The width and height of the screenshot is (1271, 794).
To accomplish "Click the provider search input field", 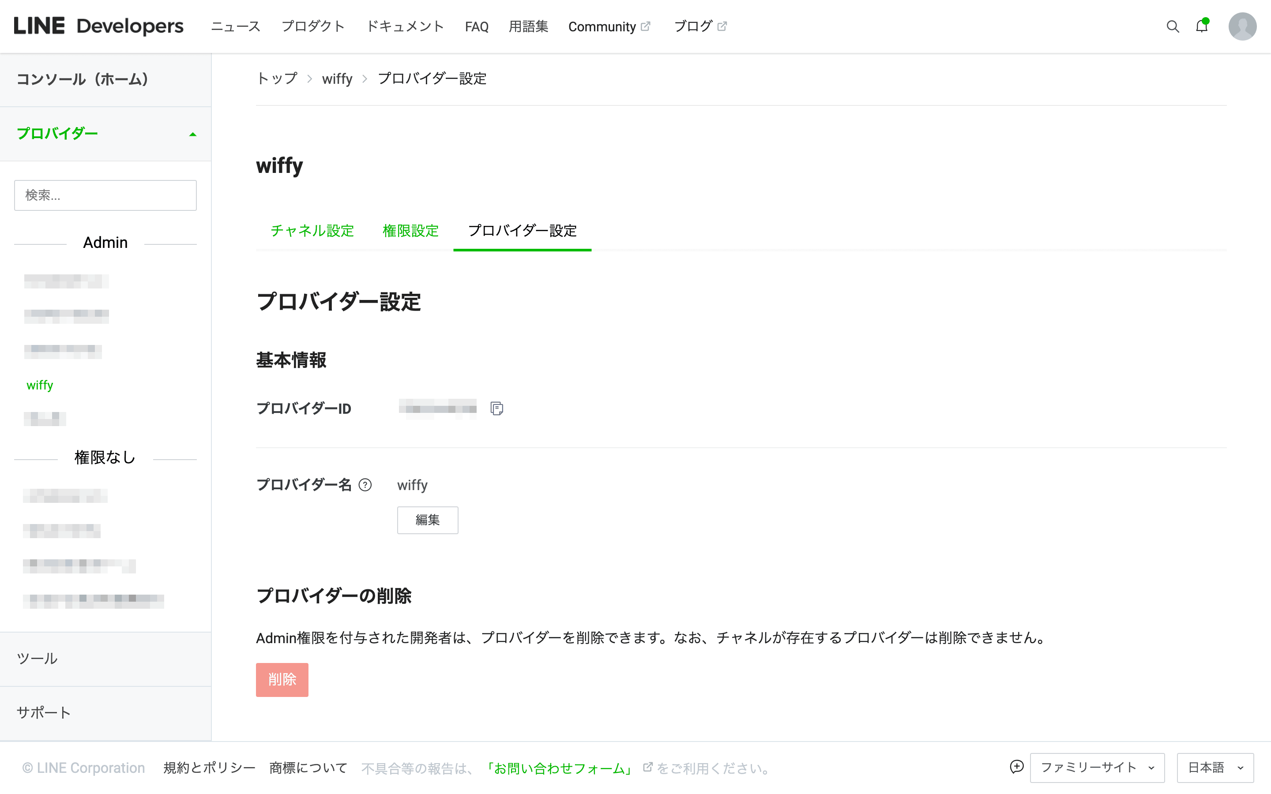I will (105, 195).
